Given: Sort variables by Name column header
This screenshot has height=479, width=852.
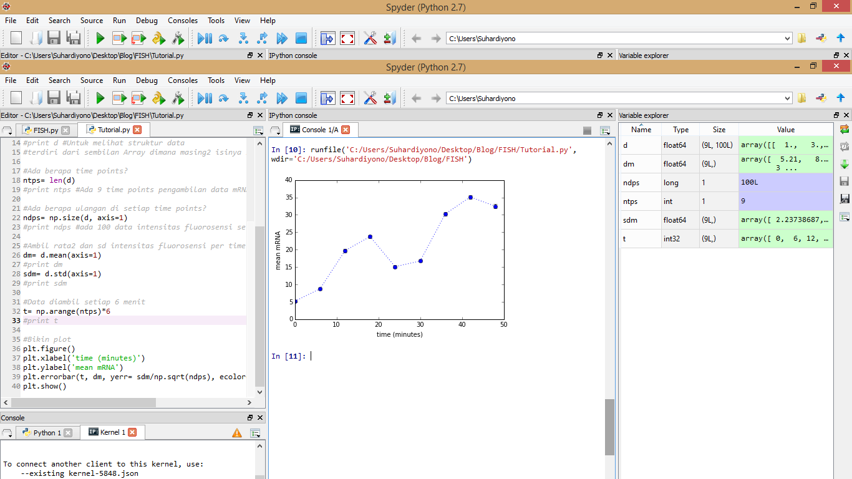Looking at the screenshot, I should coord(641,130).
